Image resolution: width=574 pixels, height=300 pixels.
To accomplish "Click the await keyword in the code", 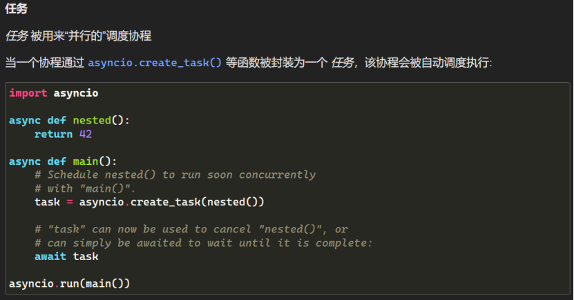I will click(x=50, y=257).
